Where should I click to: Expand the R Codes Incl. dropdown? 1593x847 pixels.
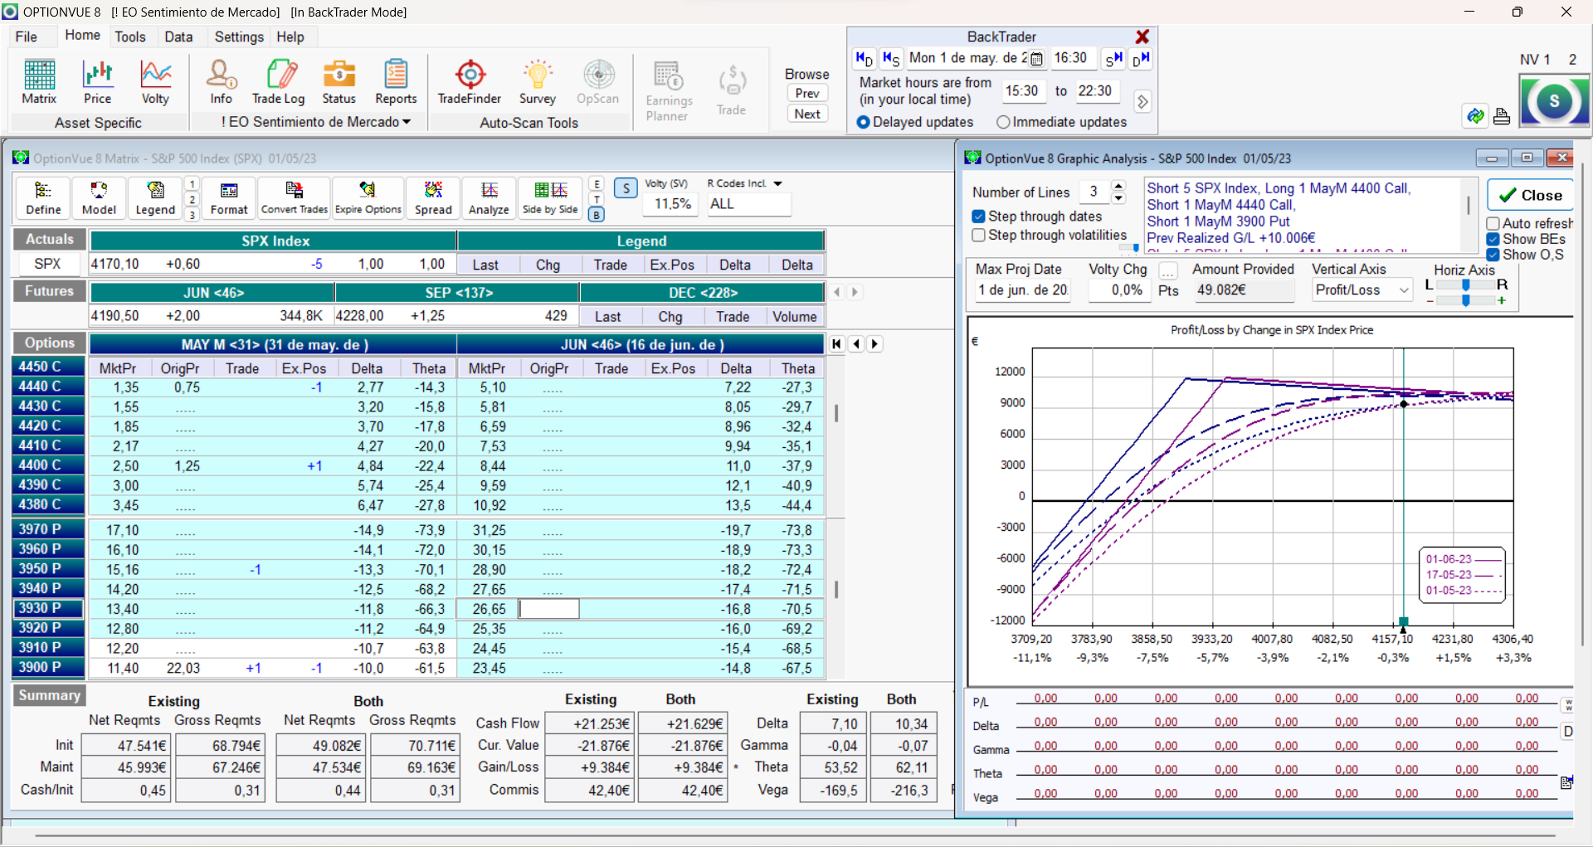pos(777,183)
